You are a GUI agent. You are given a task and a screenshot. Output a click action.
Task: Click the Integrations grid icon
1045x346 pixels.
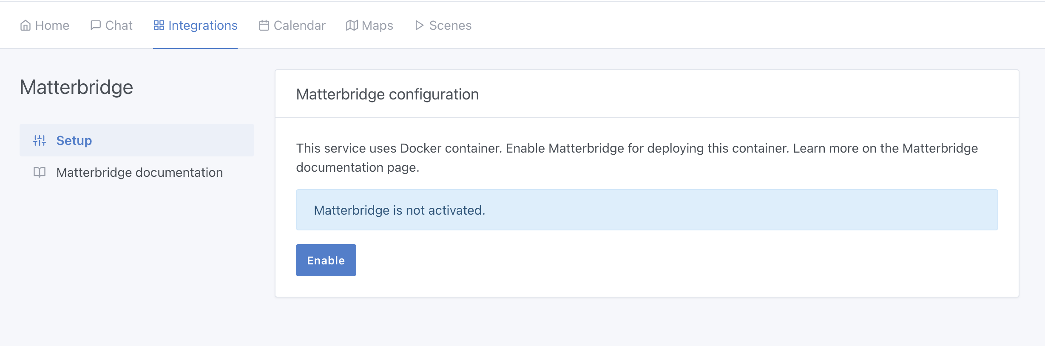(159, 26)
